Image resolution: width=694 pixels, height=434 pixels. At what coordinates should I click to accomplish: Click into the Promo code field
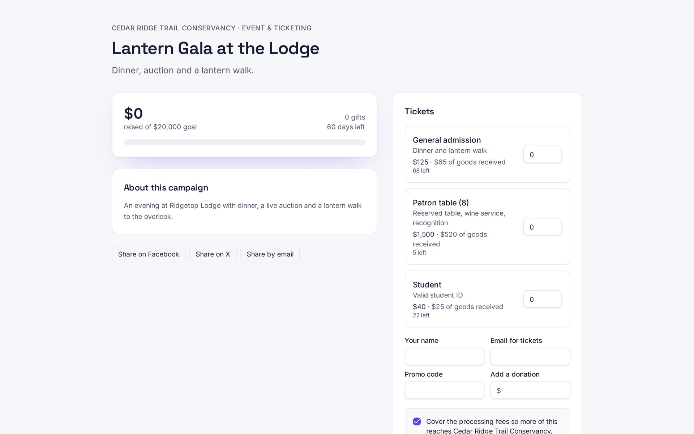click(x=444, y=390)
